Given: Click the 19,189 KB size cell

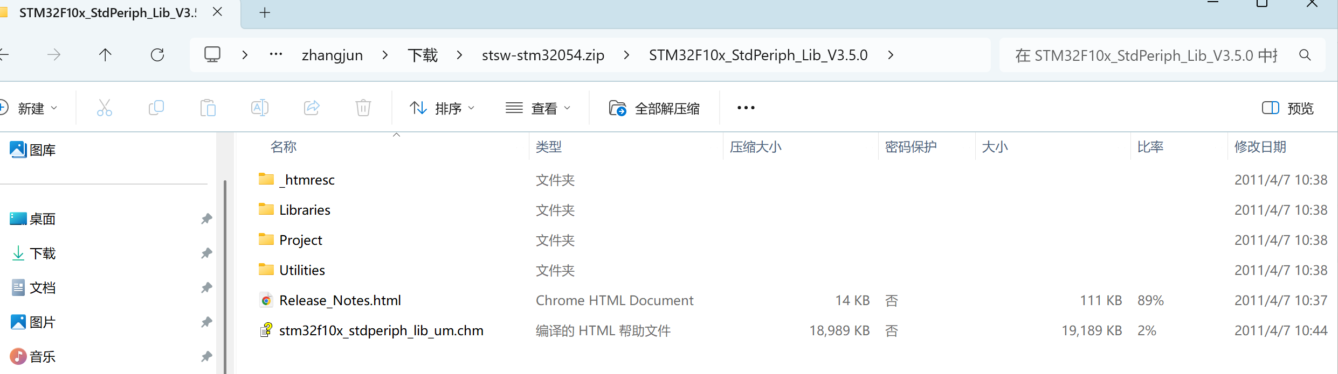Looking at the screenshot, I should (x=1092, y=330).
